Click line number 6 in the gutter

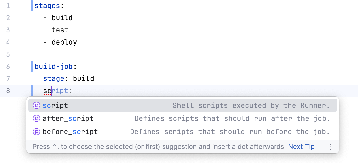click(x=8, y=66)
